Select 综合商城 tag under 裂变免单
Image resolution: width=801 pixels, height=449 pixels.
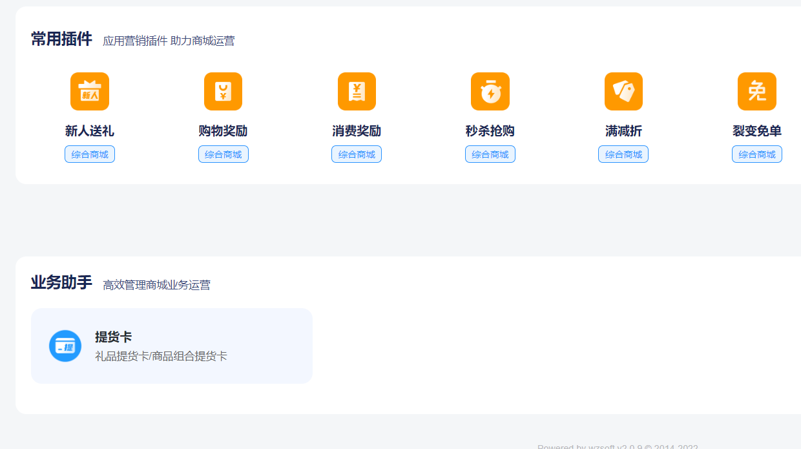(x=757, y=154)
